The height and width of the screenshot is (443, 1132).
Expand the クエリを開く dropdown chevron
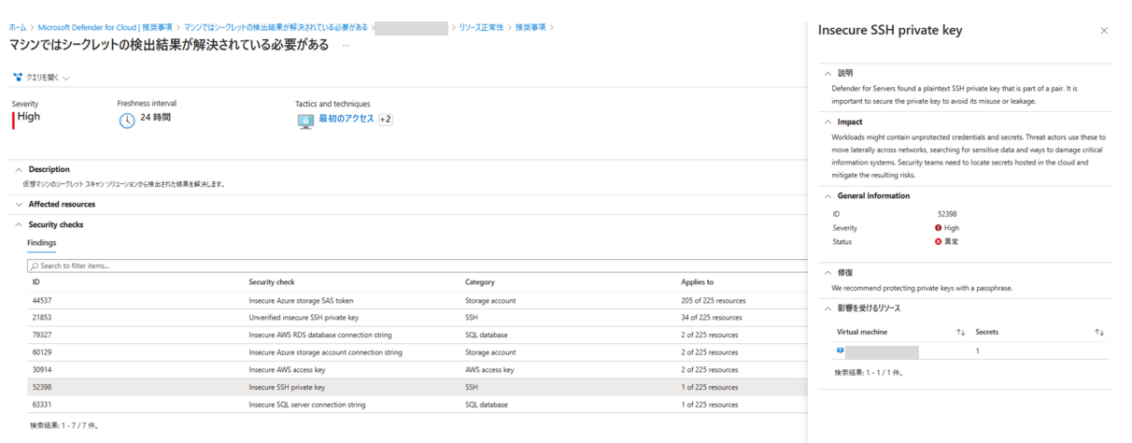click(x=66, y=79)
